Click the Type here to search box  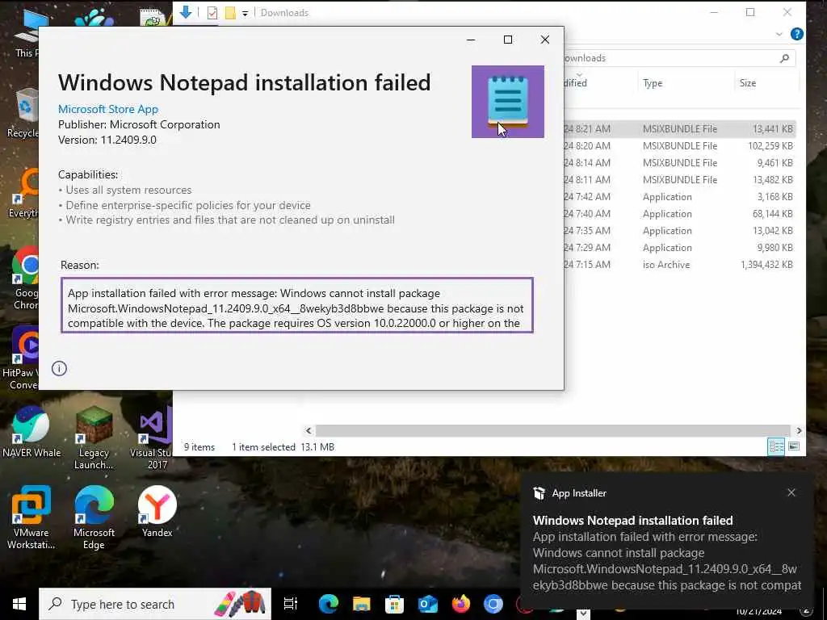(155, 604)
